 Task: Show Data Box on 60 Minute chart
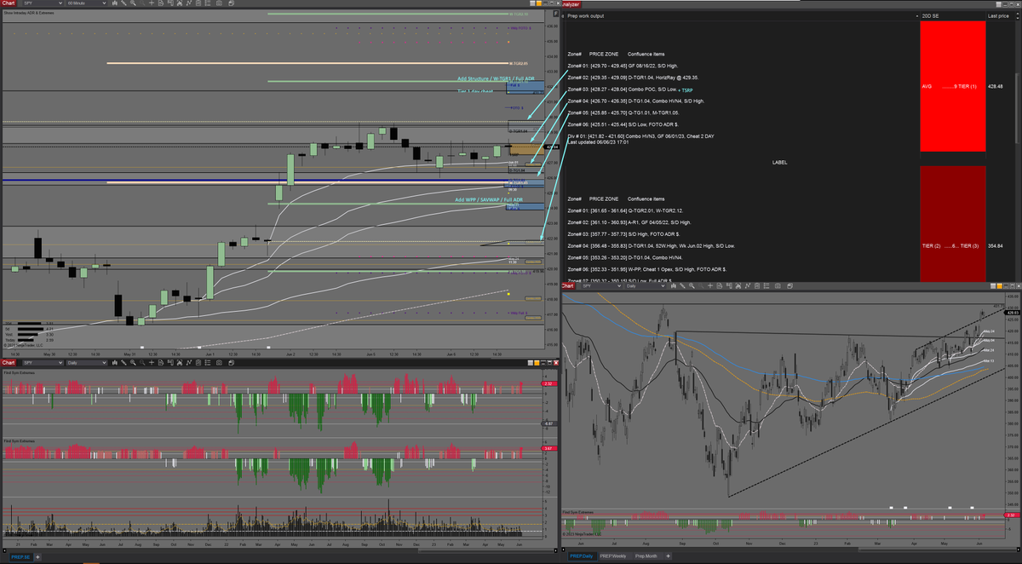161,3
